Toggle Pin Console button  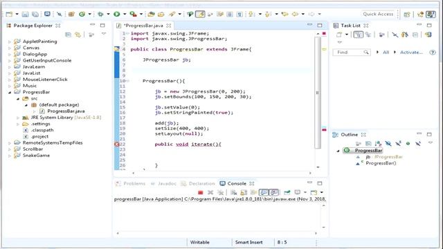(287, 192)
